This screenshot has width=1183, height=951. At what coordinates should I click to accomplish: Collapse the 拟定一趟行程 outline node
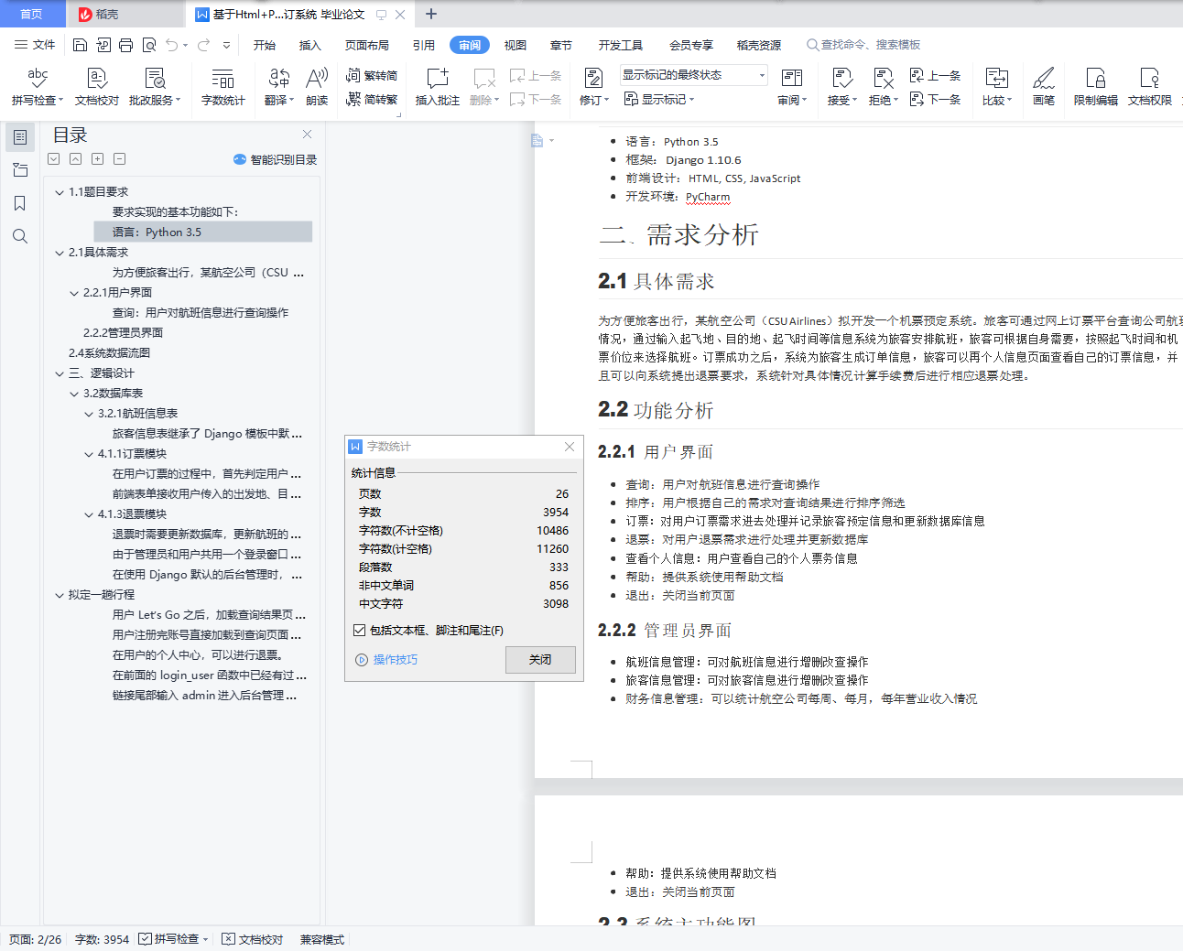pyautogui.click(x=60, y=595)
